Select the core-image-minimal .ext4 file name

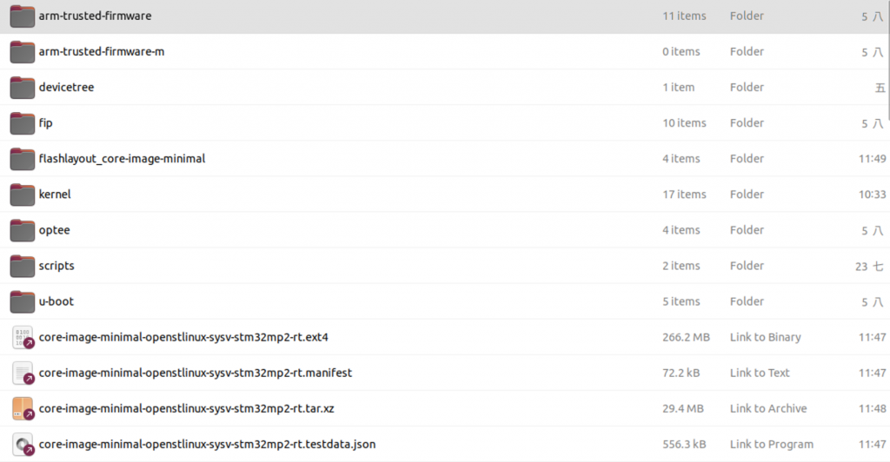tap(183, 337)
